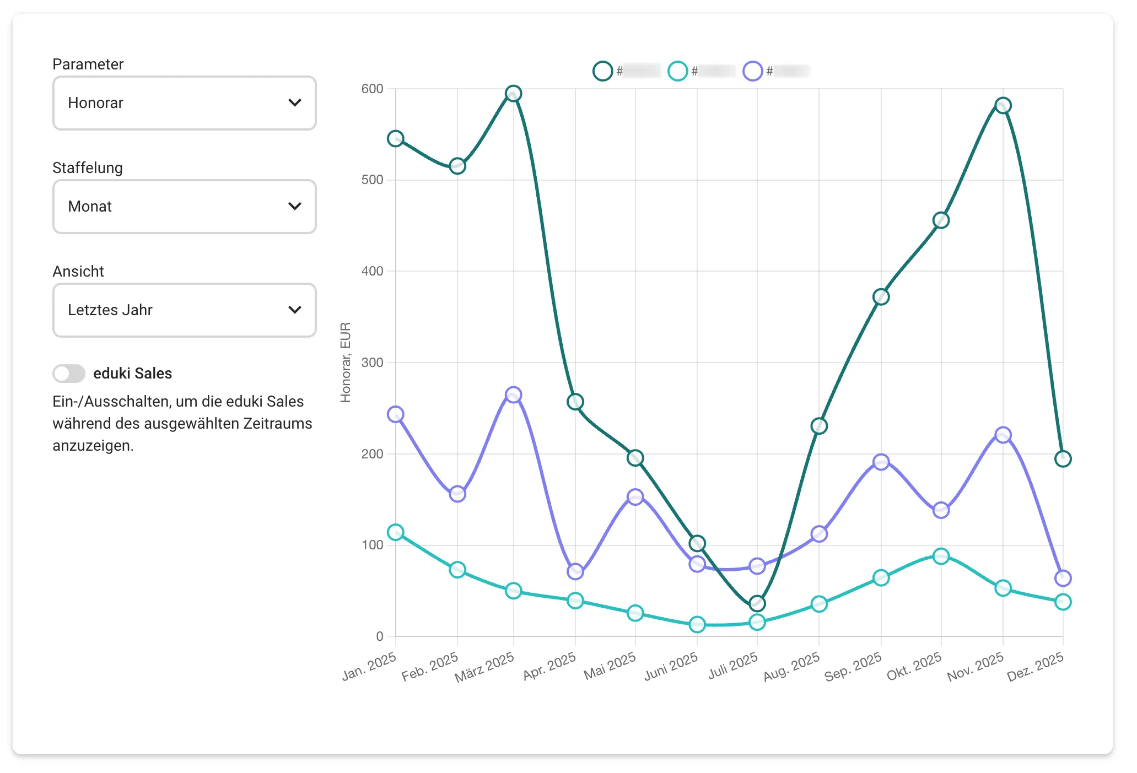Click the dark green data point at Juli 2025

[757, 603]
